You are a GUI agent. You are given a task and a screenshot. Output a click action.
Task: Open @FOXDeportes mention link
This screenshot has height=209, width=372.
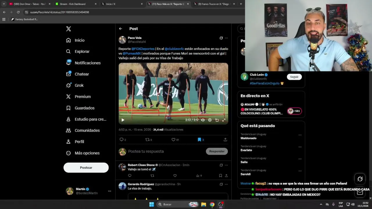click(143, 49)
